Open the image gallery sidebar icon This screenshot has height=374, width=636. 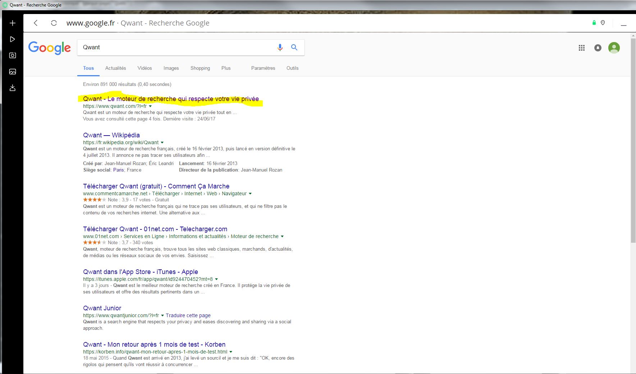coord(13,72)
